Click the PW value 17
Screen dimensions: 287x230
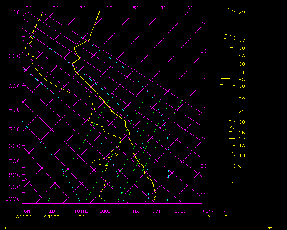point(224,217)
